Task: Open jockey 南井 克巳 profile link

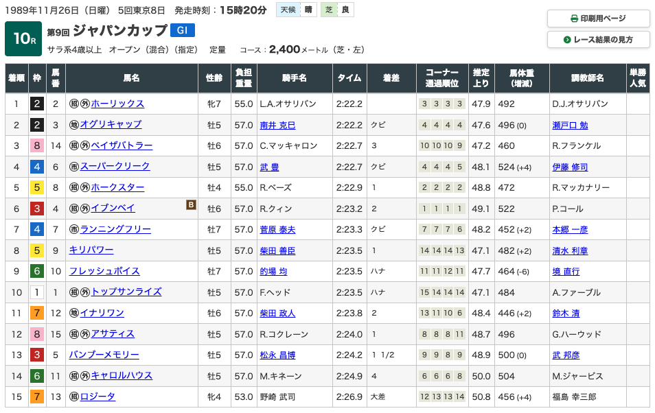Action: click(x=277, y=125)
